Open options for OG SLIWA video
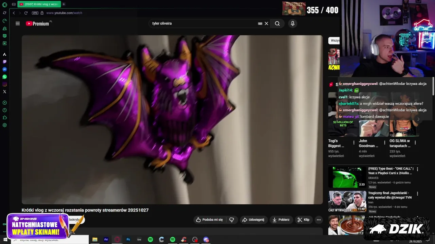435x244 pixels. [415, 143]
